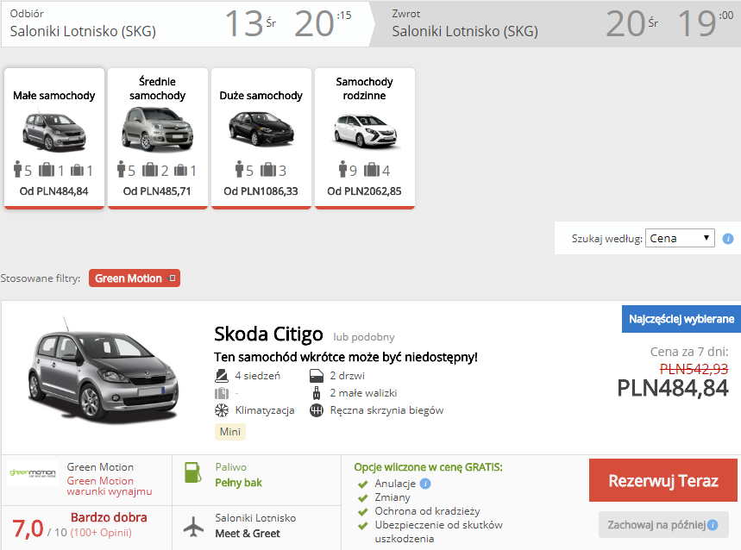Click Zachowaj na później button

pyautogui.click(x=663, y=524)
